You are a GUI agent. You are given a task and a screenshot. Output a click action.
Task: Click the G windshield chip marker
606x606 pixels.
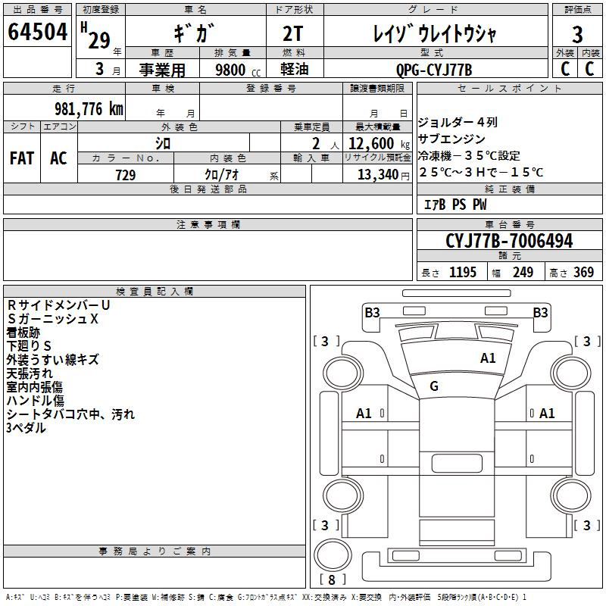click(434, 386)
